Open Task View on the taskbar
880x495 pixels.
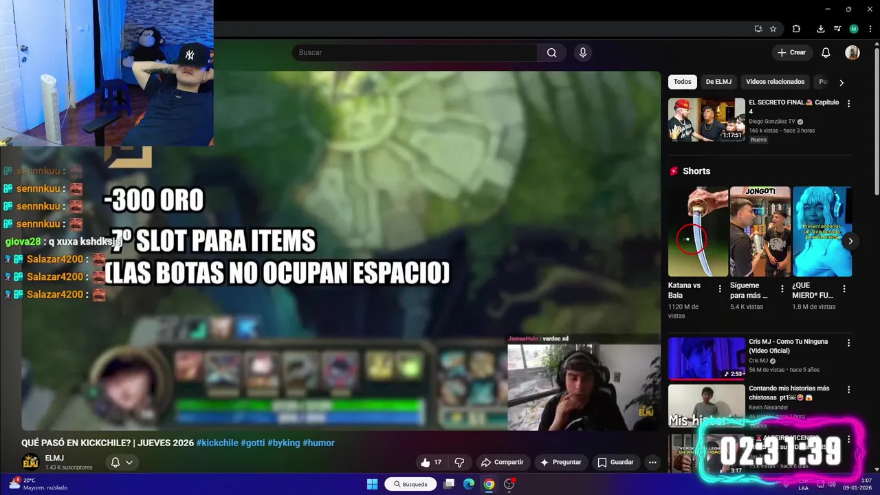(449, 484)
